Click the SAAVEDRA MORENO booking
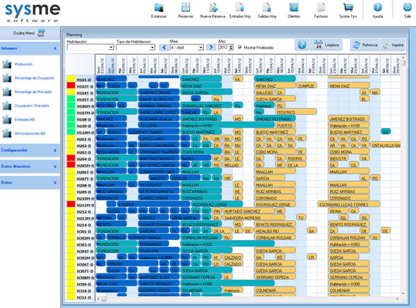Image resolution: width=416 pixels, height=308 pixels. coord(253,218)
